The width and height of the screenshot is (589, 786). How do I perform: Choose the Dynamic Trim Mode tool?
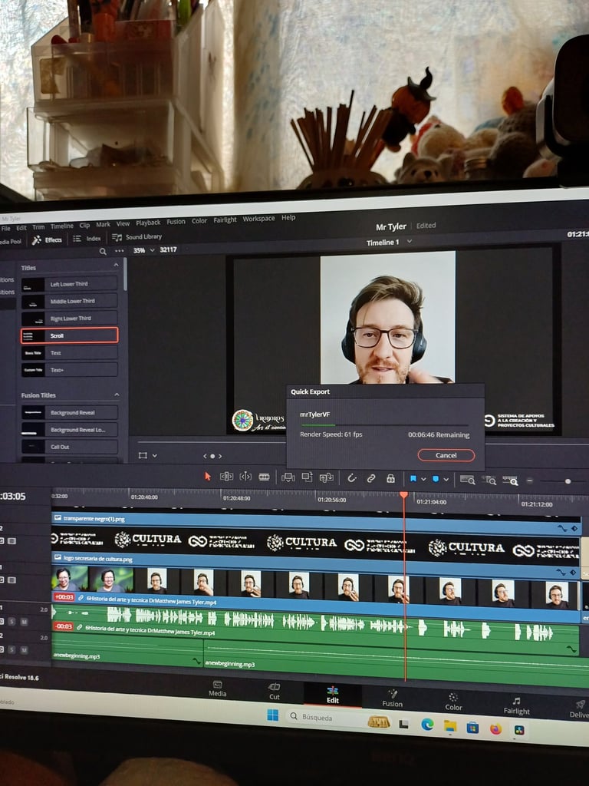point(245,477)
